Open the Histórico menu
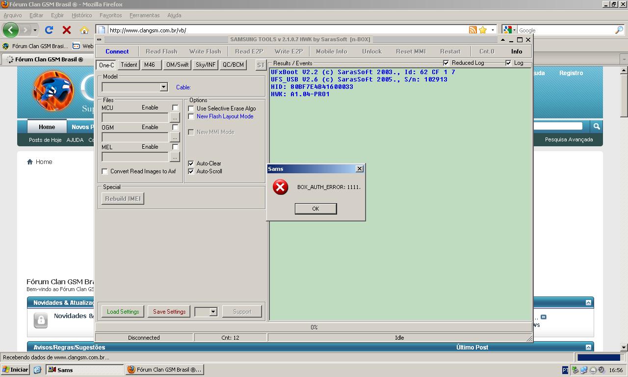This screenshot has width=628, height=377. click(x=81, y=15)
